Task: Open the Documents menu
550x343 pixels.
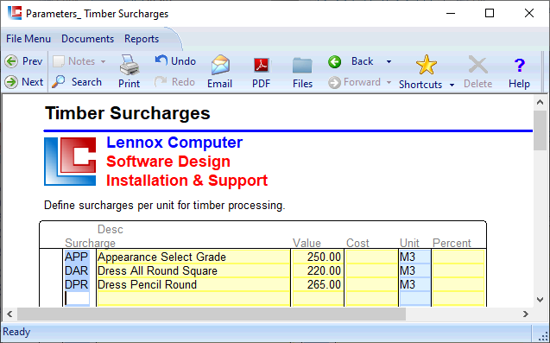Action: click(88, 39)
